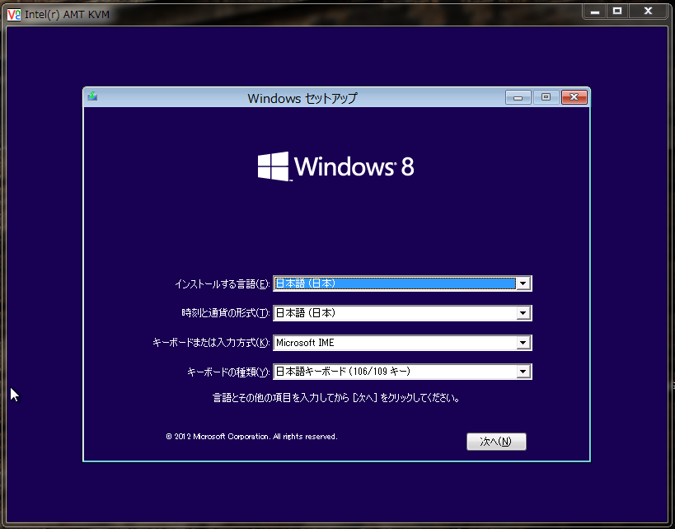The image size is (675, 529).
Task: Close the Windows セットアップ dialog
Action: pos(574,98)
